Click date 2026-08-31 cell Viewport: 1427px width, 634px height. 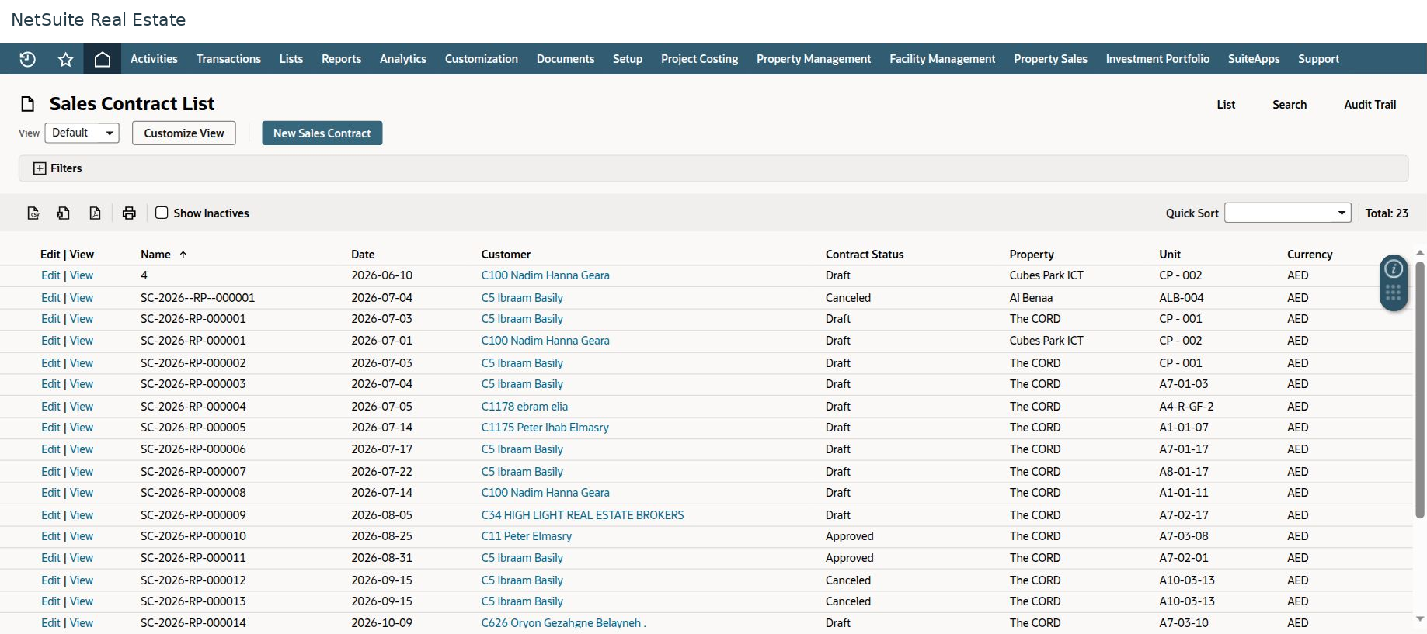[x=381, y=558]
